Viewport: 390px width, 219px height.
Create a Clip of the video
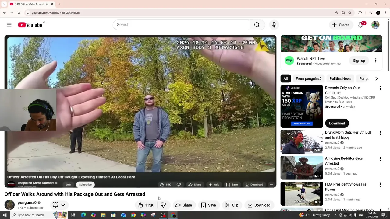[232, 205]
